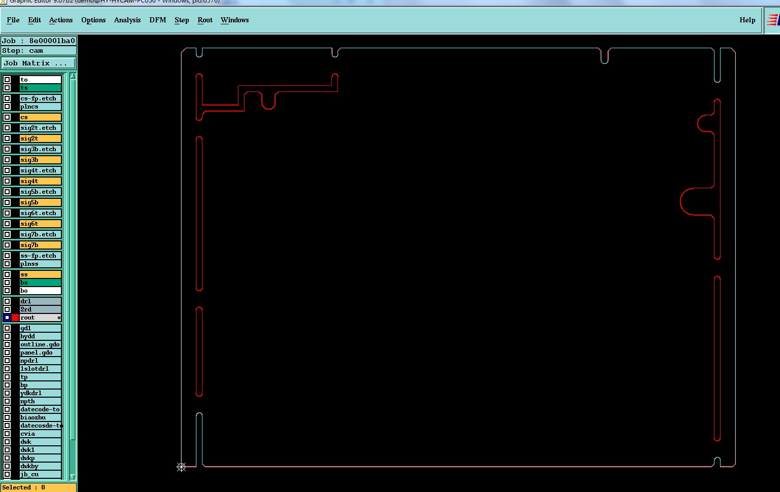Select the tp layer name
This screenshot has width=780, height=492.
click(41, 377)
